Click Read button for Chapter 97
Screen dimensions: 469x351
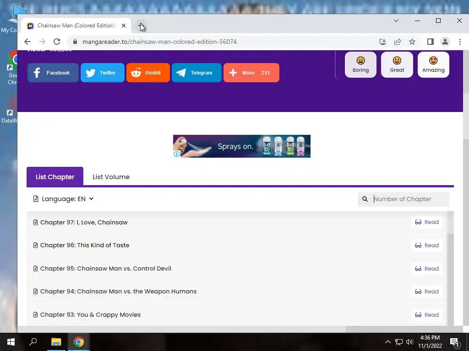(x=427, y=222)
